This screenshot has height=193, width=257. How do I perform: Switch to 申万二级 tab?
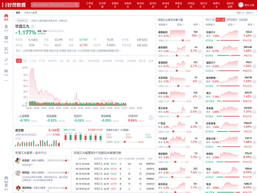[220, 20]
